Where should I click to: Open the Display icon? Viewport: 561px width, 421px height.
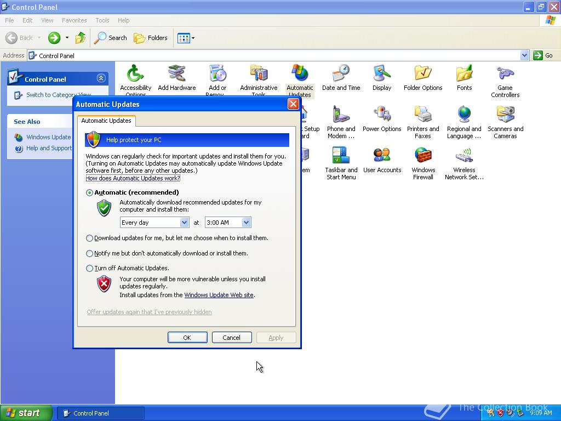pyautogui.click(x=382, y=78)
